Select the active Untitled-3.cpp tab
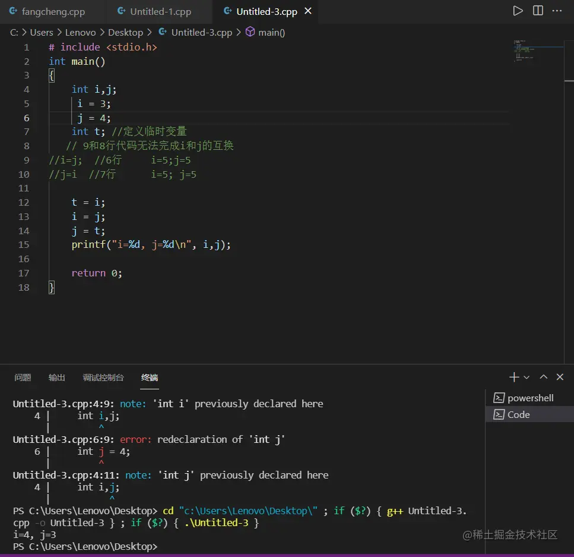Image resolution: width=574 pixels, height=557 pixels. pos(266,12)
